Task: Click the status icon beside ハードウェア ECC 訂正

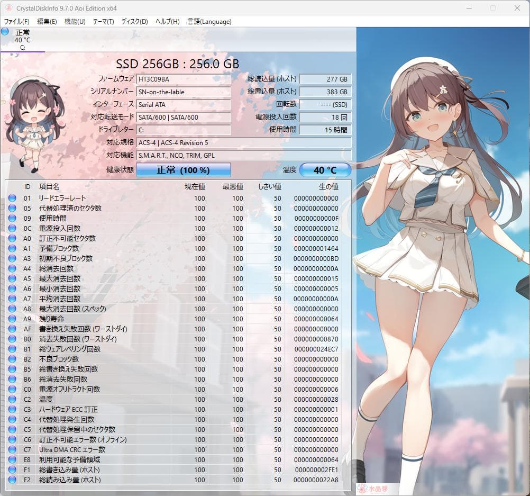Action: coord(12,409)
